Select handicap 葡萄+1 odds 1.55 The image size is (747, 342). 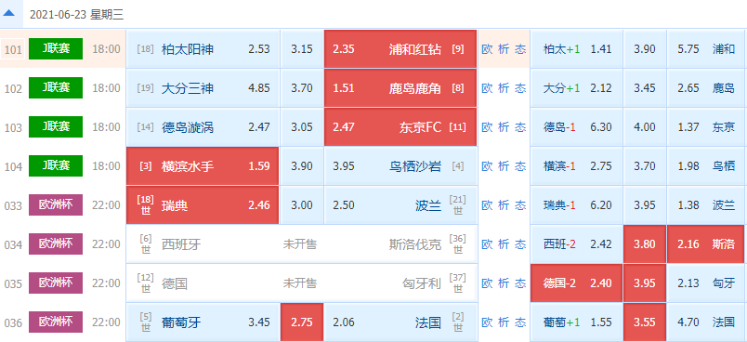(576, 322)
